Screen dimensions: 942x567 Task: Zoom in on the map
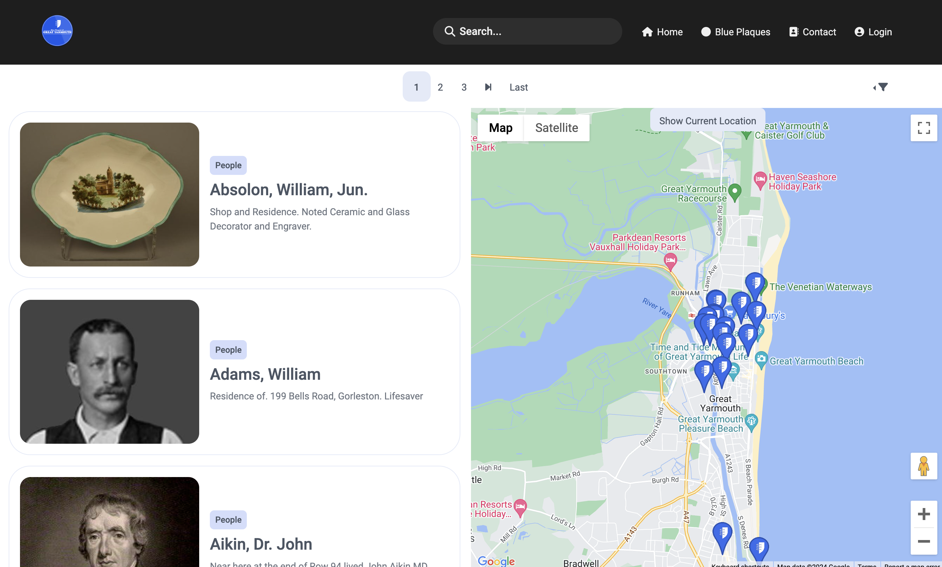tap(924, 514)
